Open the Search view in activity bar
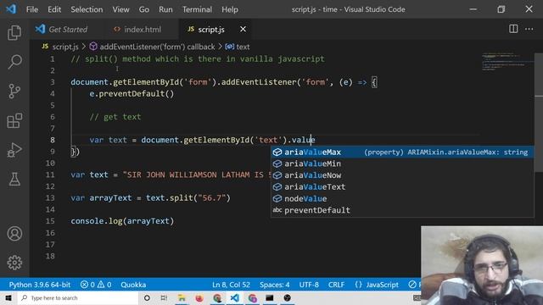Image resolution: width=543 pixels, height=305 pixels. point(14,62)
